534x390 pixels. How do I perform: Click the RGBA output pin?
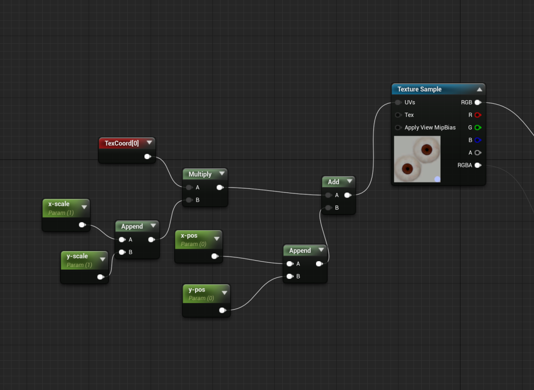[x=477, y=165]
